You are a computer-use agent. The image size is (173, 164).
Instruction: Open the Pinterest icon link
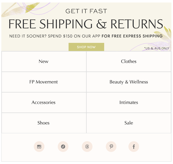[111, 147]
